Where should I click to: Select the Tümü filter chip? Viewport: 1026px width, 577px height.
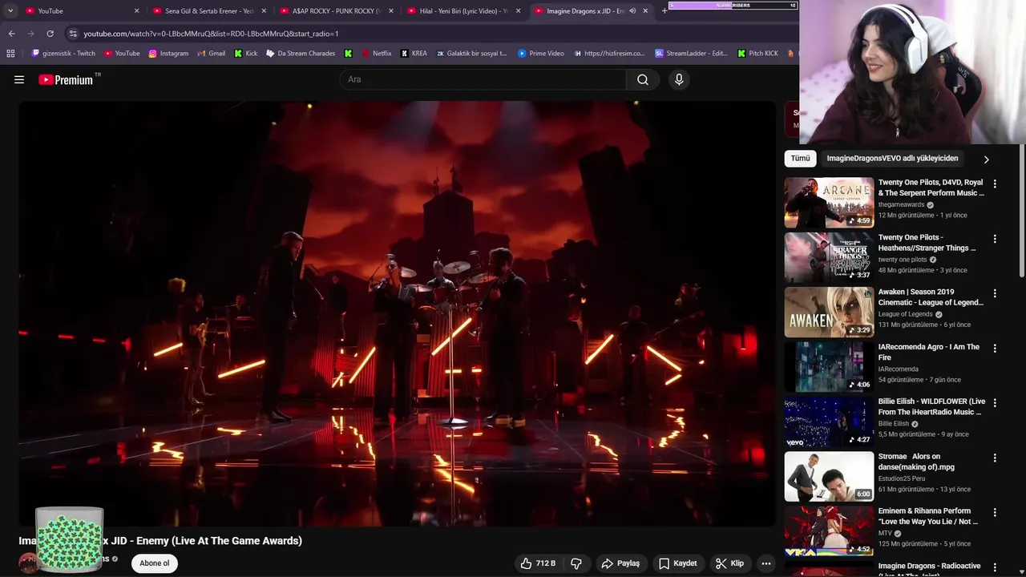800,159
